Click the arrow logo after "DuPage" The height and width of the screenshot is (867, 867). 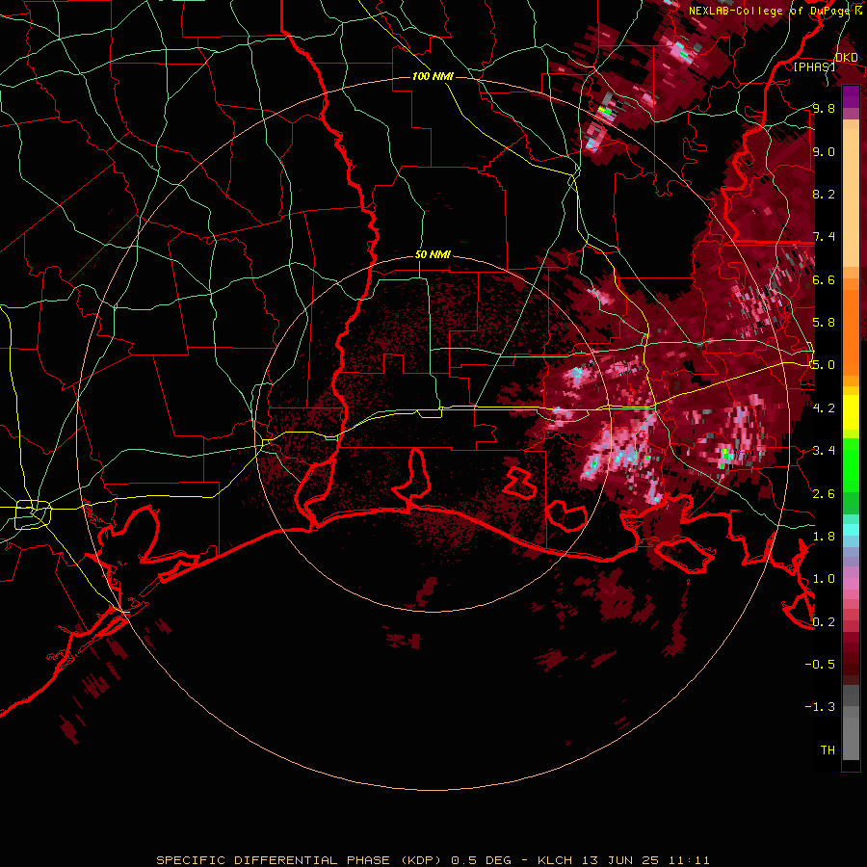(858, 11)
